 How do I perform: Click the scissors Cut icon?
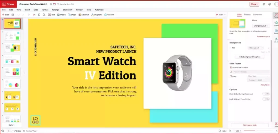pyautogui.click(x=35, y=15)
